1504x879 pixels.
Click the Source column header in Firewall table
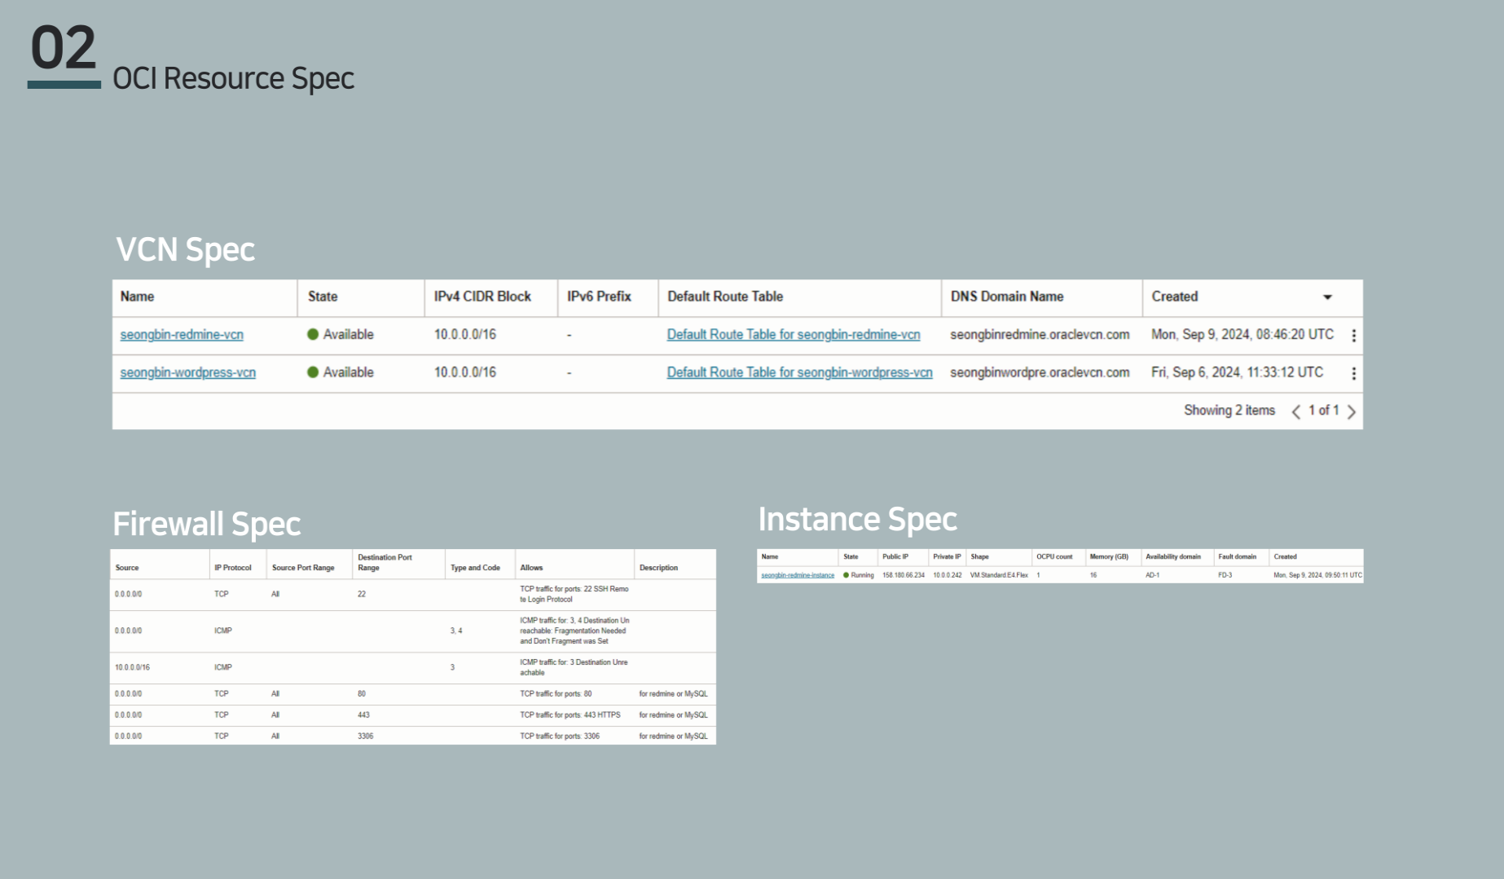tap(127, 568)
